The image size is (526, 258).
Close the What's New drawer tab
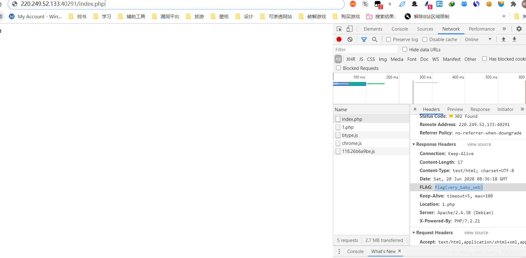(399, 251)
